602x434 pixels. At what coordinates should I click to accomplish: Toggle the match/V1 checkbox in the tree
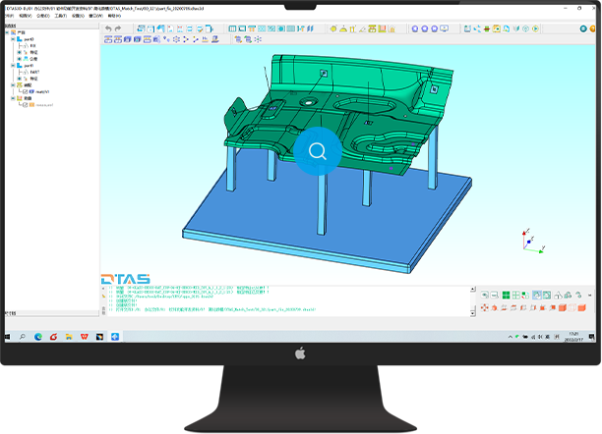click(25, 91)
